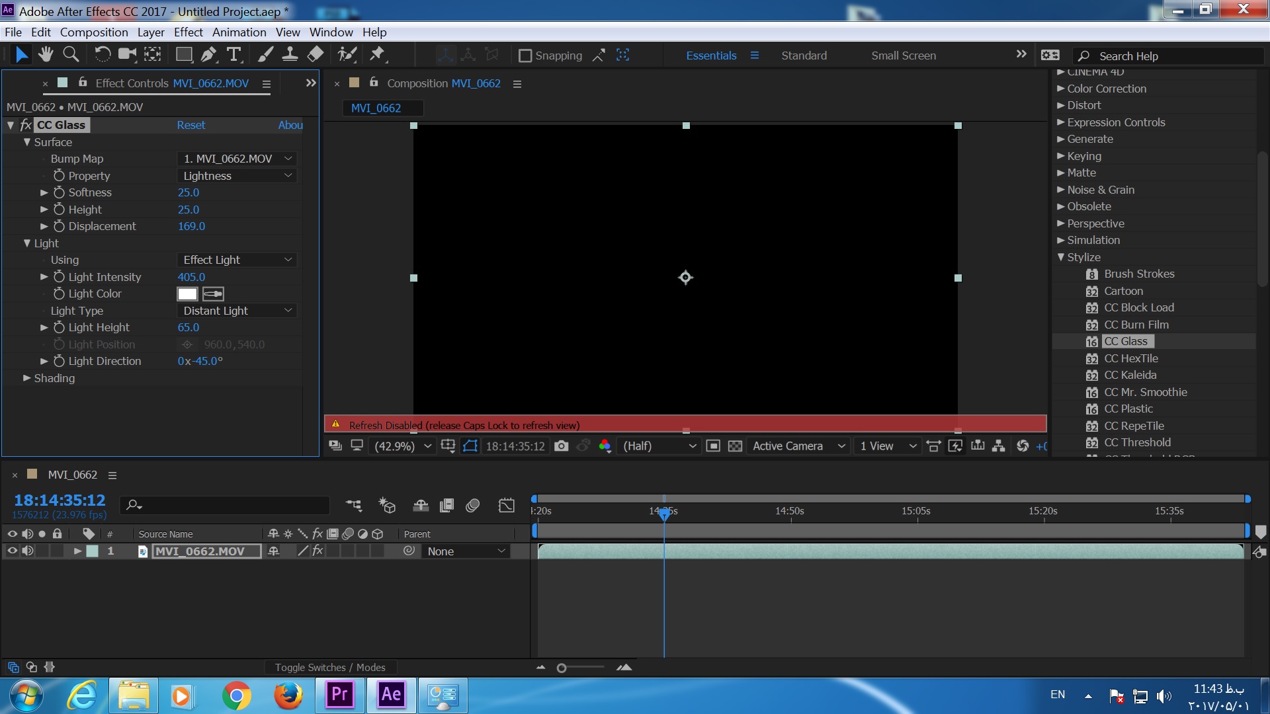Open the Layer menu
The image size is (1270, 714).
point(151,32)
